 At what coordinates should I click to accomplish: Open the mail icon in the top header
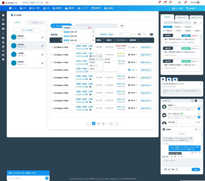pos(165,3)
